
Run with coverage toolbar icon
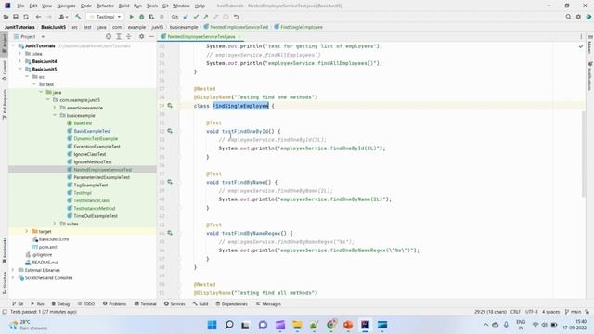[x=151, y=17]
